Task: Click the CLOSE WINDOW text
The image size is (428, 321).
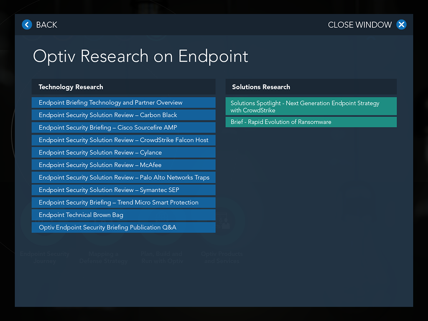Action: point(360,25)
